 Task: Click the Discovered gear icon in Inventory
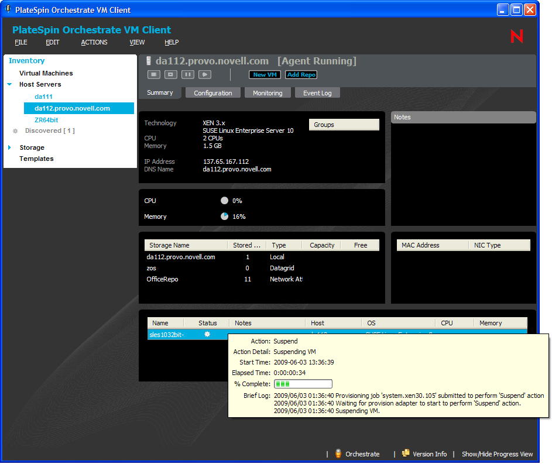[15, 131]
